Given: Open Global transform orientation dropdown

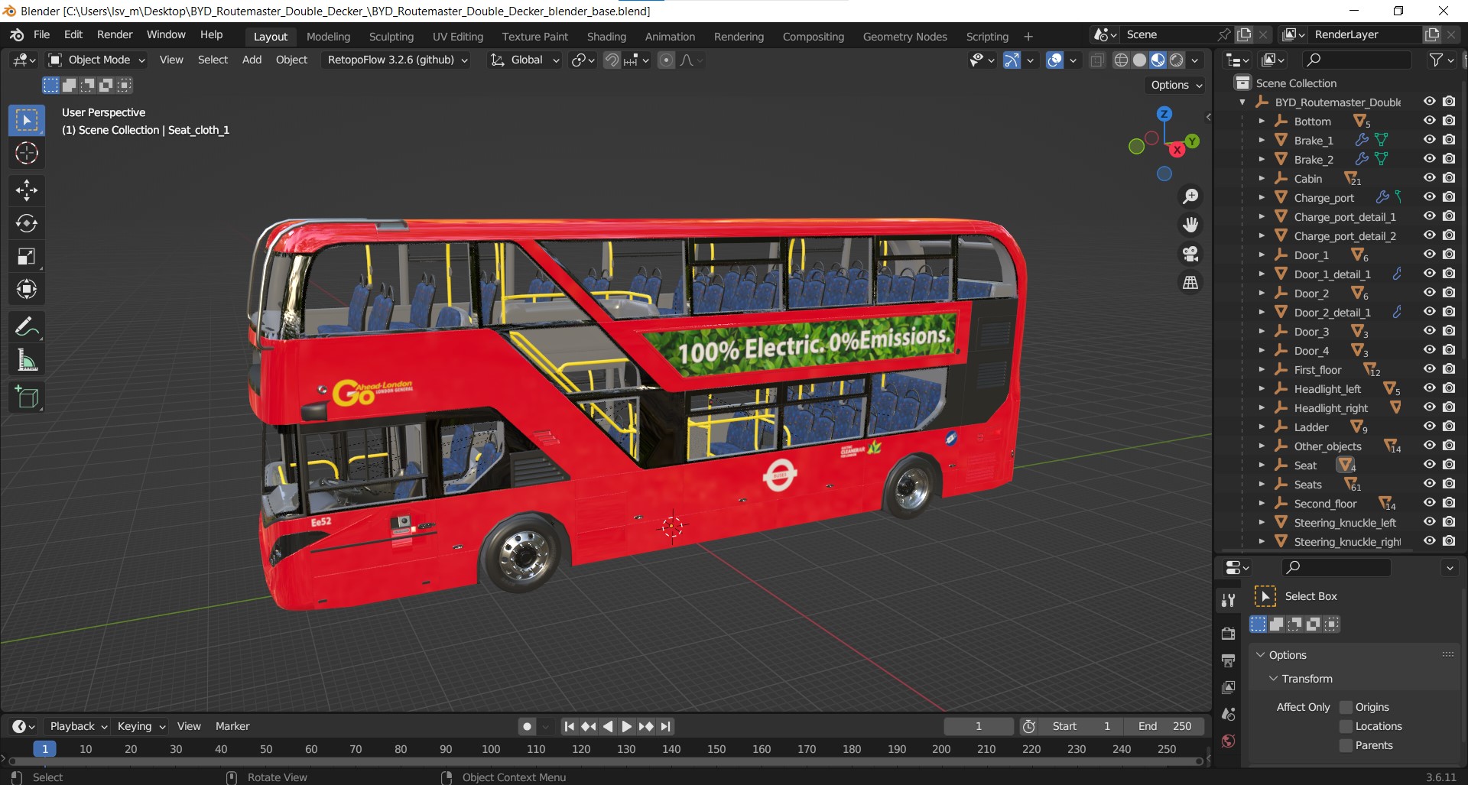Looking at the screenshot, I should click(x=526, y=60).
